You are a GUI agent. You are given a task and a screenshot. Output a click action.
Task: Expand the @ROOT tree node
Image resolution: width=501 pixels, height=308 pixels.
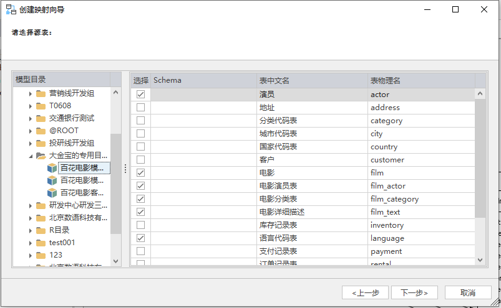pos(31,131)
